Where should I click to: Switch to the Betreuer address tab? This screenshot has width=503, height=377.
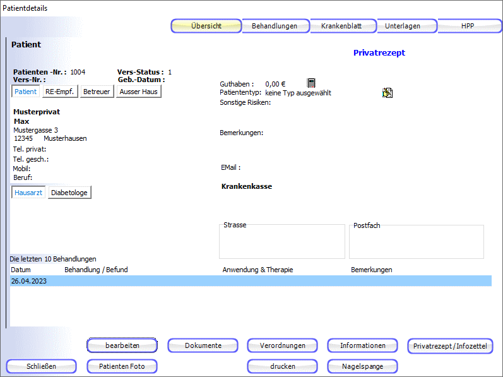tap(97, 92)
